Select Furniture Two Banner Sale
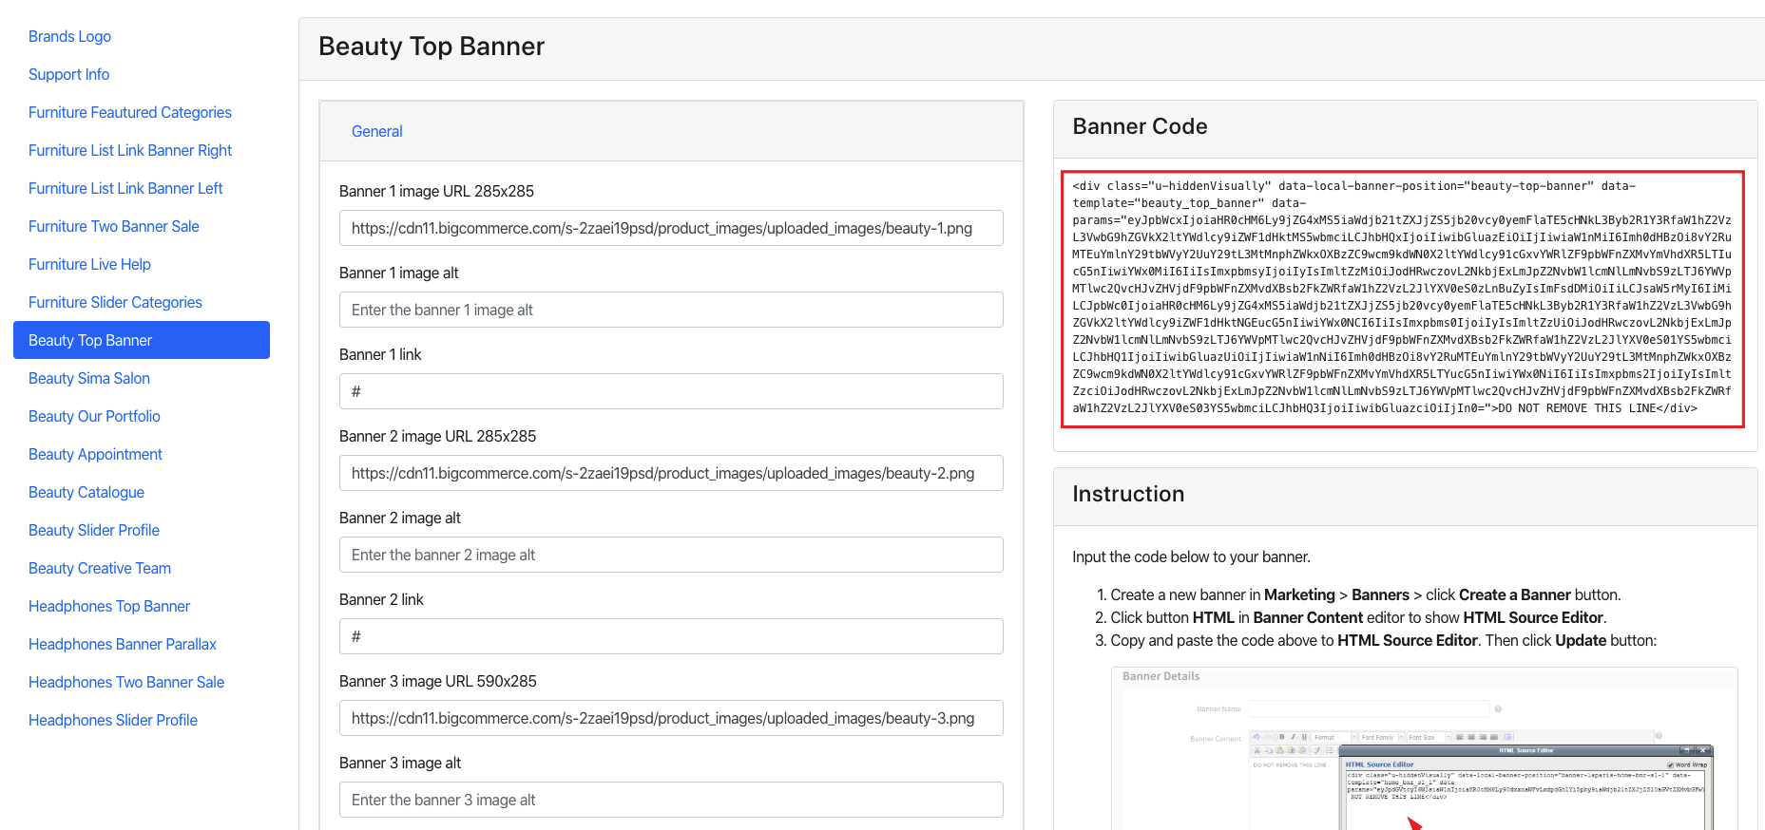 click(114, 226)
